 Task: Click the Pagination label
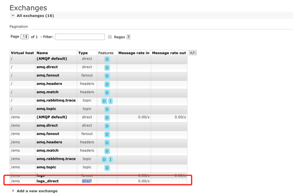(x=19, y=26)
